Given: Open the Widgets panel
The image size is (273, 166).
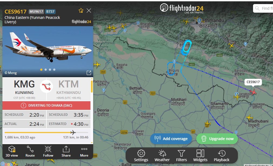Looking at the screenshot, I should pos(200,156).
